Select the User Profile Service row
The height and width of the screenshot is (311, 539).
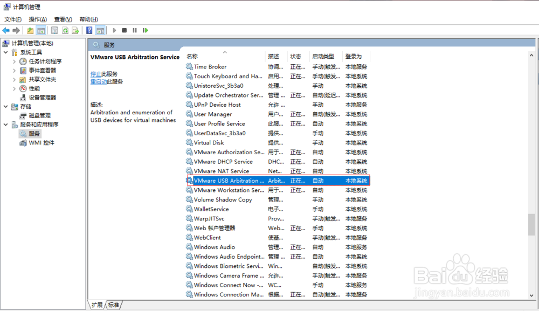[277, 124]
